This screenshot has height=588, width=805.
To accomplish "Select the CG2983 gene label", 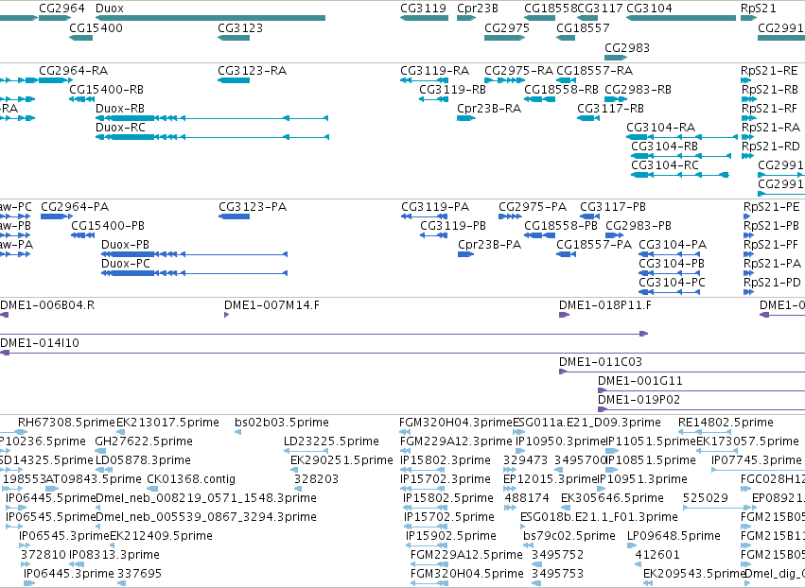I will [x=627, y=47].
